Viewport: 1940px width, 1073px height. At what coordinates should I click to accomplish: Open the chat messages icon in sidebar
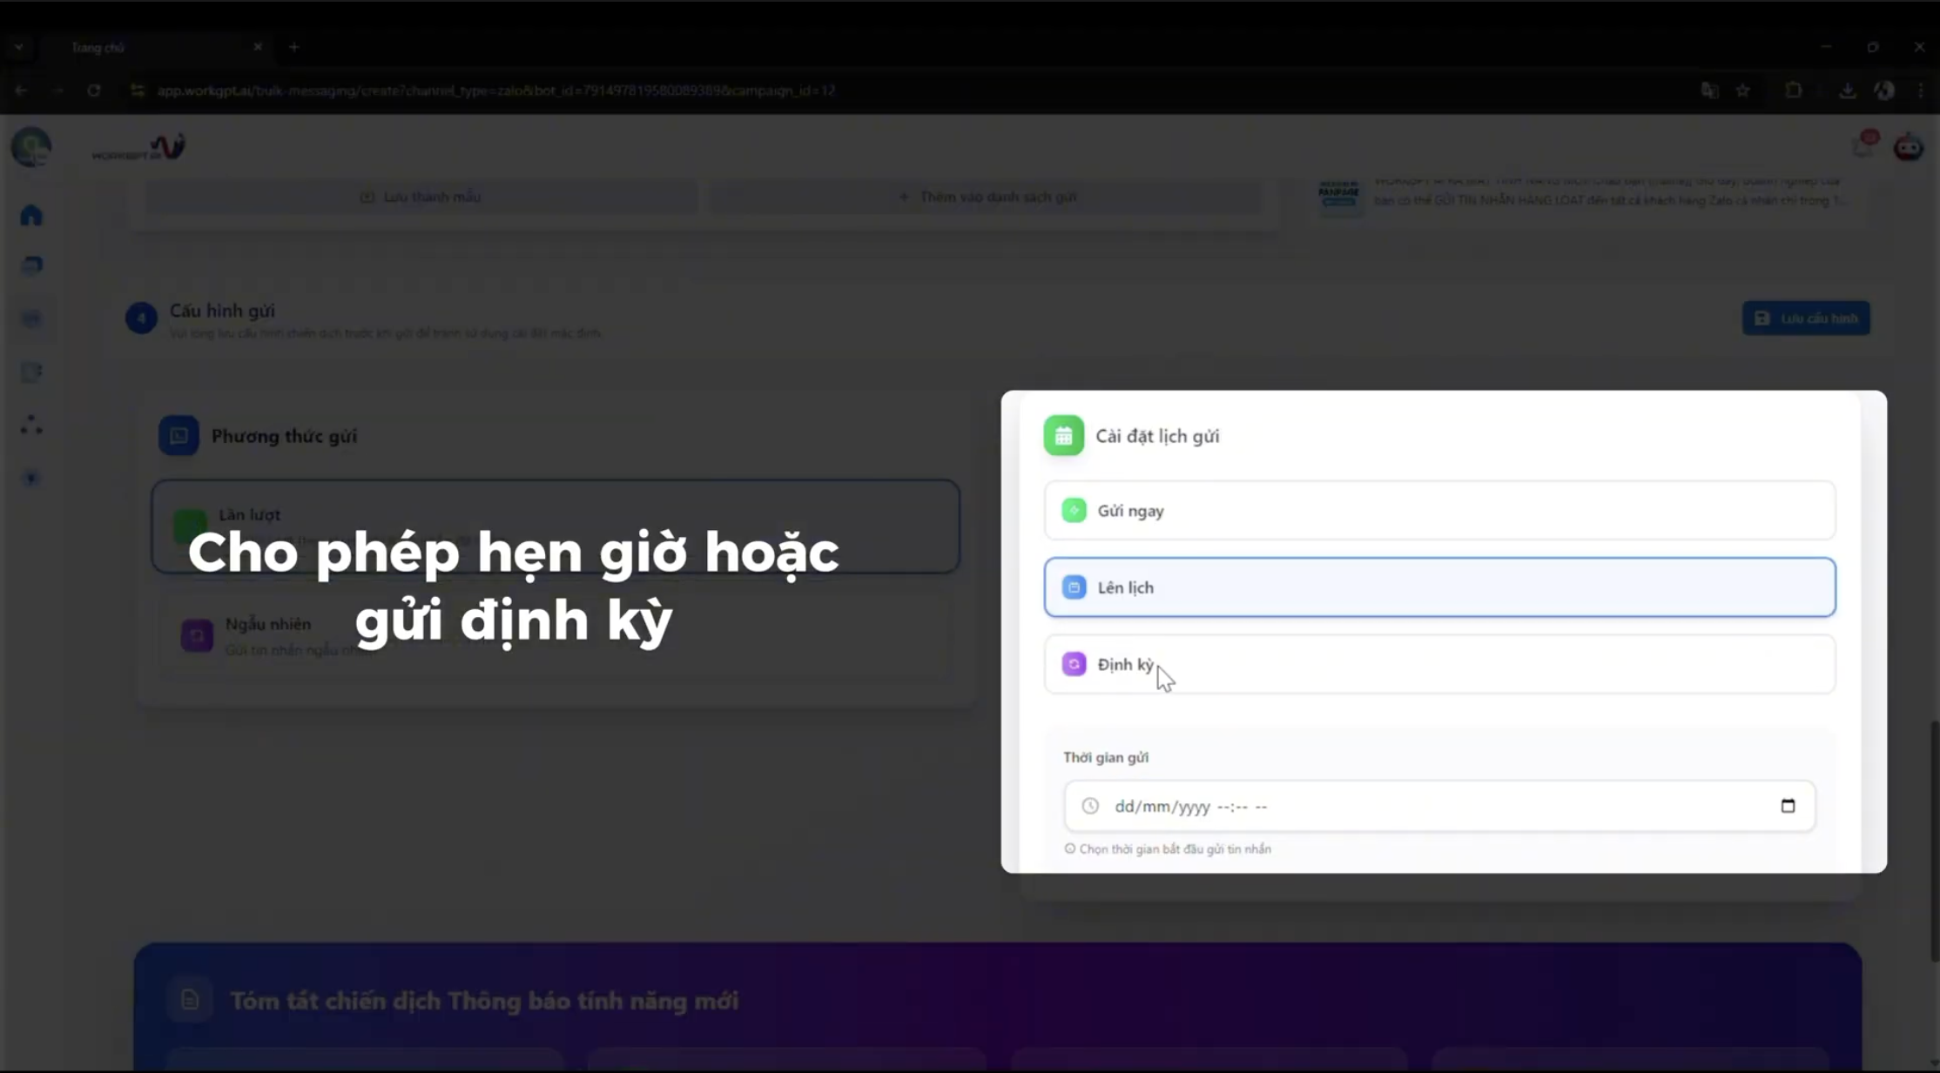point(31,266)
